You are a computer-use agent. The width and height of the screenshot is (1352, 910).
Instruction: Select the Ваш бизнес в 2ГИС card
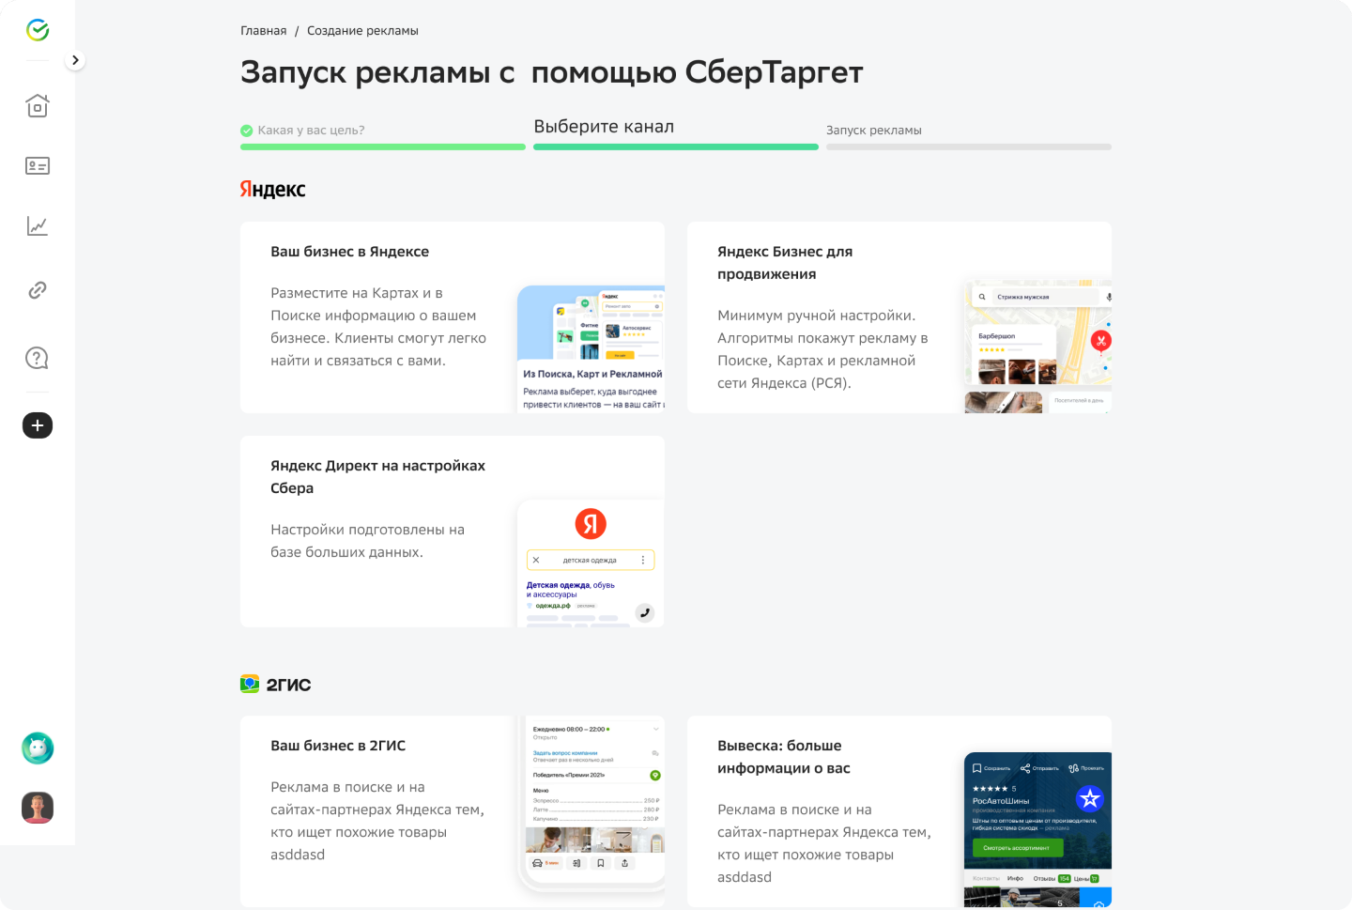453,811
